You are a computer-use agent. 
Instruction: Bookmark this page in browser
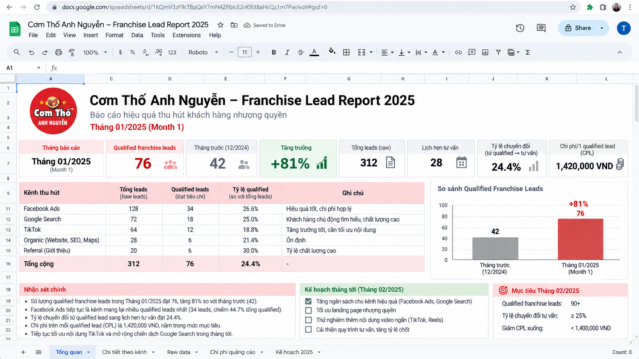coord(573,7)
